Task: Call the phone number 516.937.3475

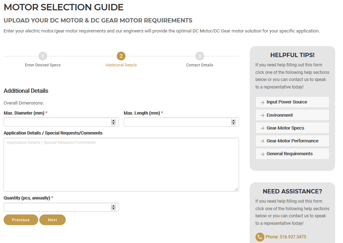Action: (286, 237)
